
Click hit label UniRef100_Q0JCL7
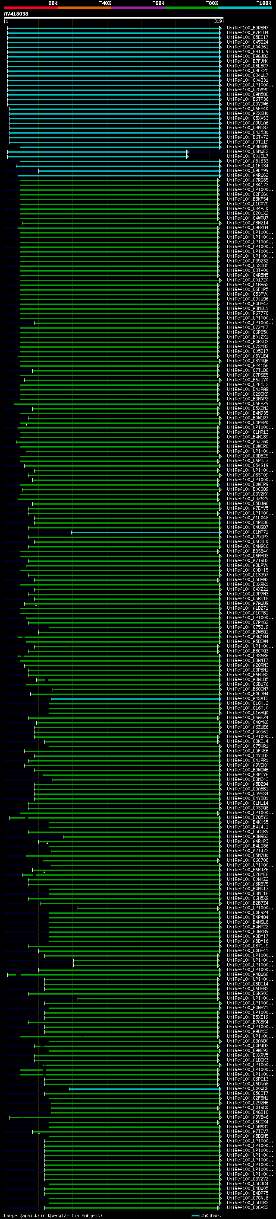(247, 157)
